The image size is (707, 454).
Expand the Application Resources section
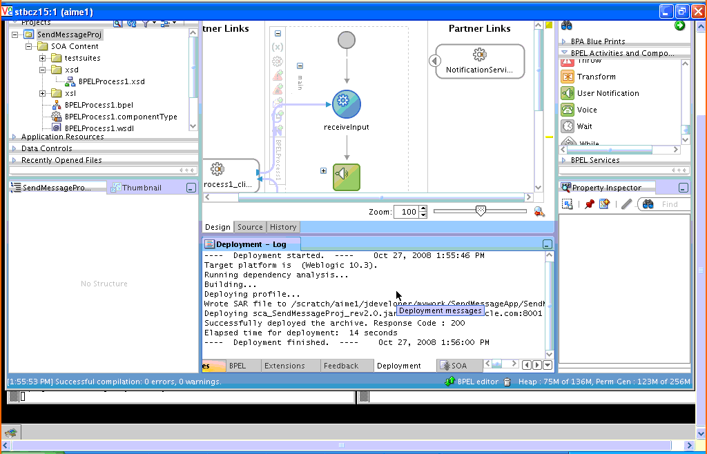pos(14,137)
